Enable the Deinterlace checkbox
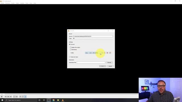Screen dimensions: 182x102 click(71, 50)
